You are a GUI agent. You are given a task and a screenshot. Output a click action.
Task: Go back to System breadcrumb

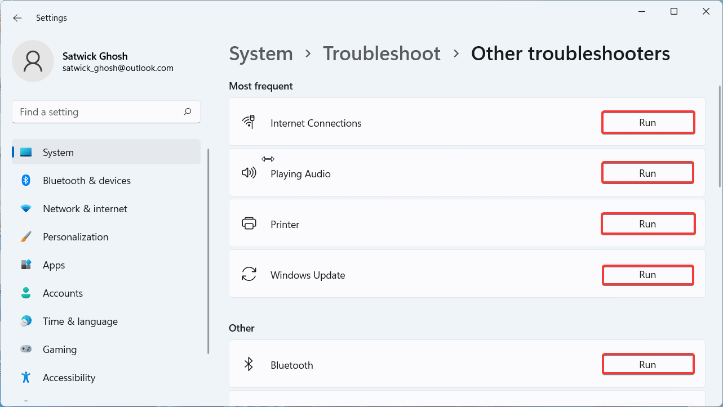(261, 53)
